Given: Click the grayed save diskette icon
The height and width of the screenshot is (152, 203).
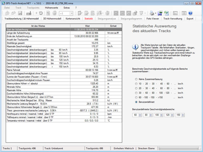Looking at the screenshot, I should (20, 13).
